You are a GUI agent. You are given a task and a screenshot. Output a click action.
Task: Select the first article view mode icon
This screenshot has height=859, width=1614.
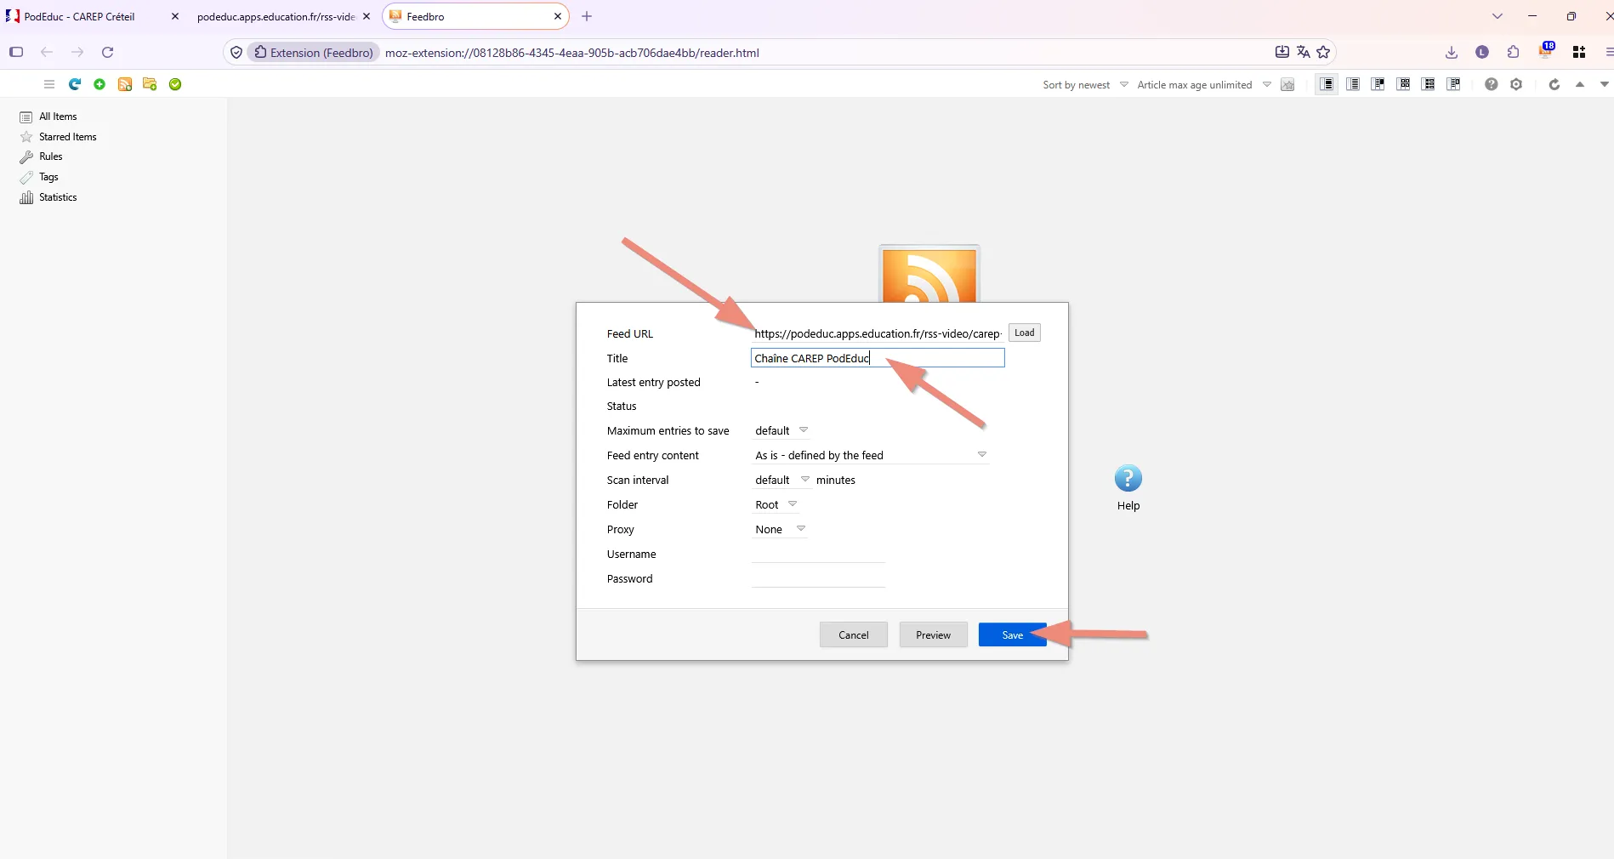coord(1327,84)
